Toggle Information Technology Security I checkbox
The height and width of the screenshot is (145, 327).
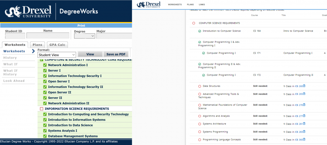[45, 76]
